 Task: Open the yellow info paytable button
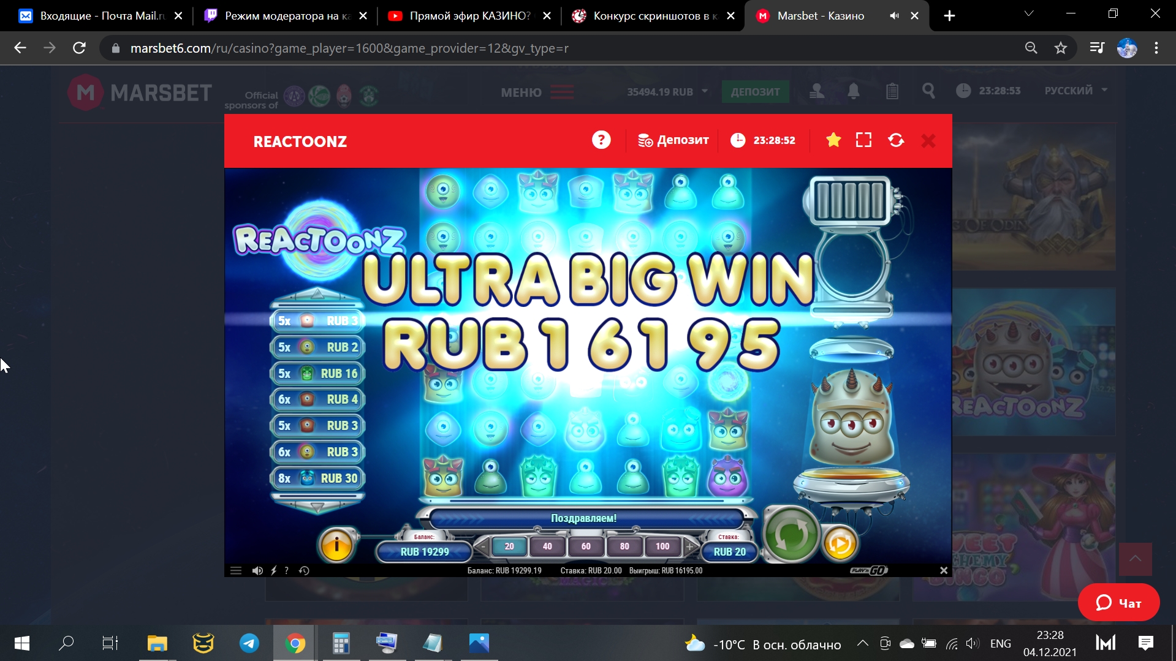click(x=336, y=544)
